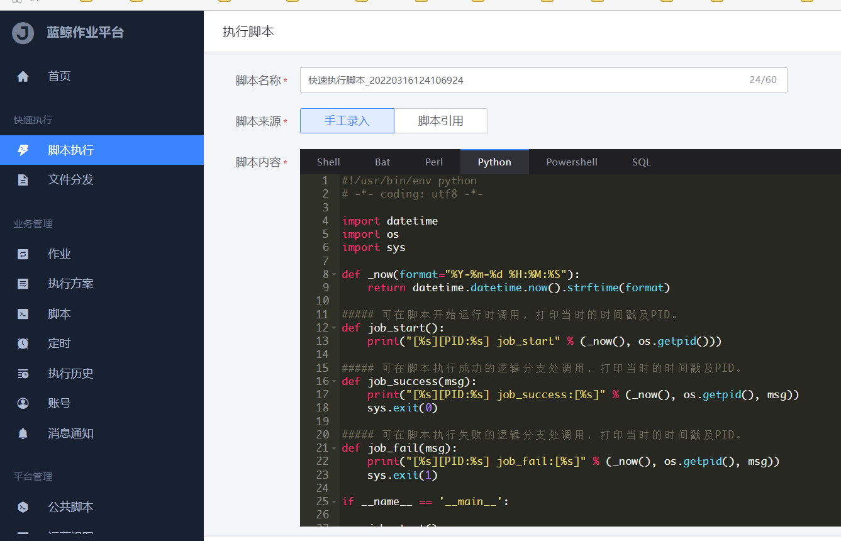Select 手工录入 script source
Viewport: 841px width, 541px height.
tap(347, 121)
